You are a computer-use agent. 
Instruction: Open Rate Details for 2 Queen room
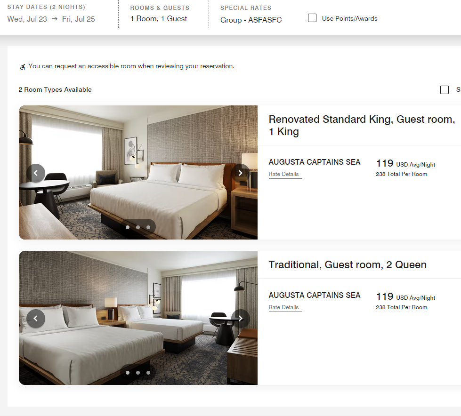(x=284, y=307)
